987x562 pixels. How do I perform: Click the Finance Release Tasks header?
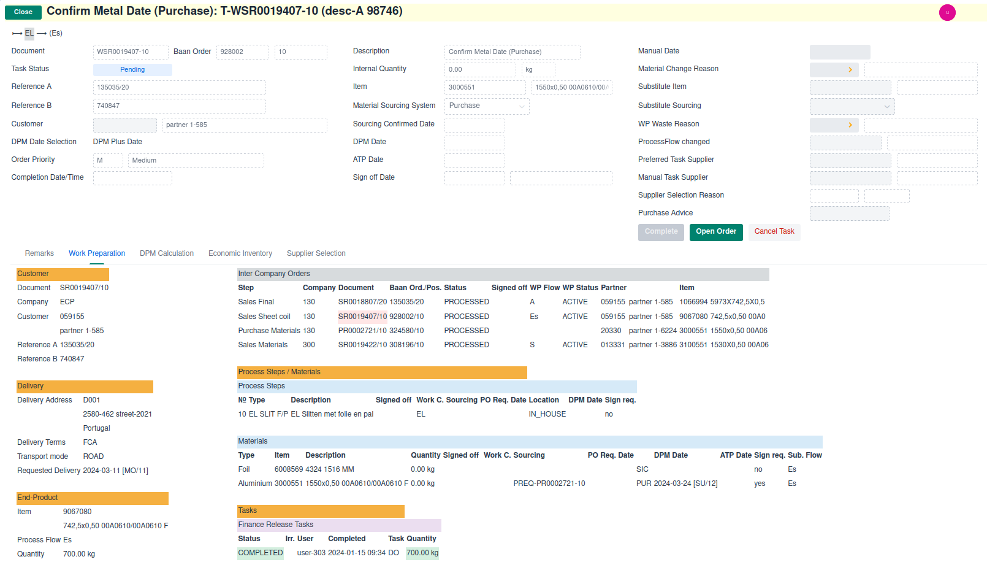point(339,525)
